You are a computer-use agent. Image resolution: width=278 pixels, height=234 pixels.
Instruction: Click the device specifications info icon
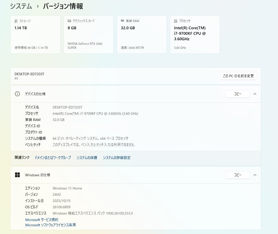(x=17, y=94)
